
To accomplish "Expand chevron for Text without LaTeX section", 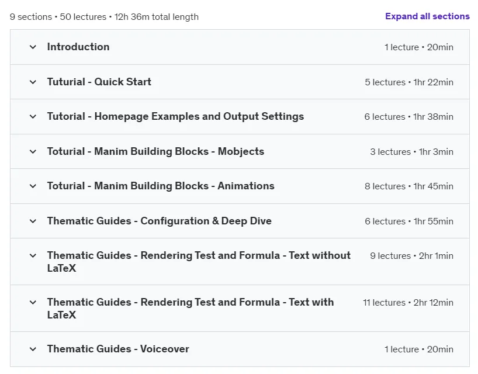I will click(x=33, y=255).
